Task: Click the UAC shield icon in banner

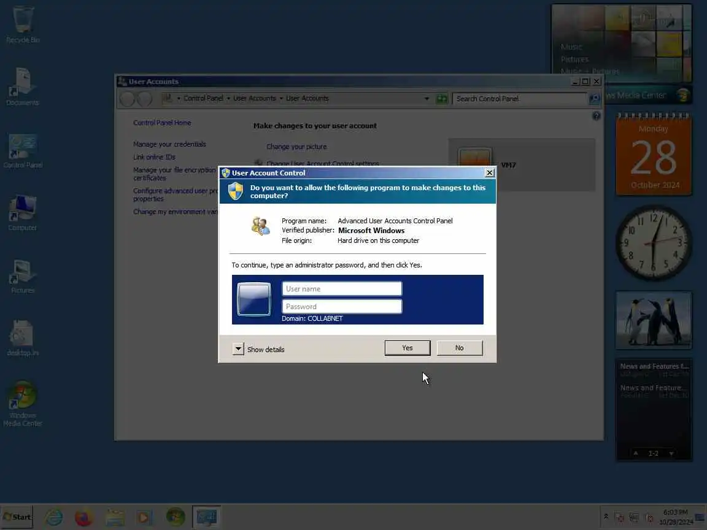Action: pyautogui.click(x=236, y=191)
